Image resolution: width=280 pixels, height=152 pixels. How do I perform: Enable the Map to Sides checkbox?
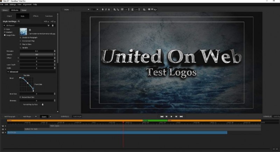(x=20, y=44)
